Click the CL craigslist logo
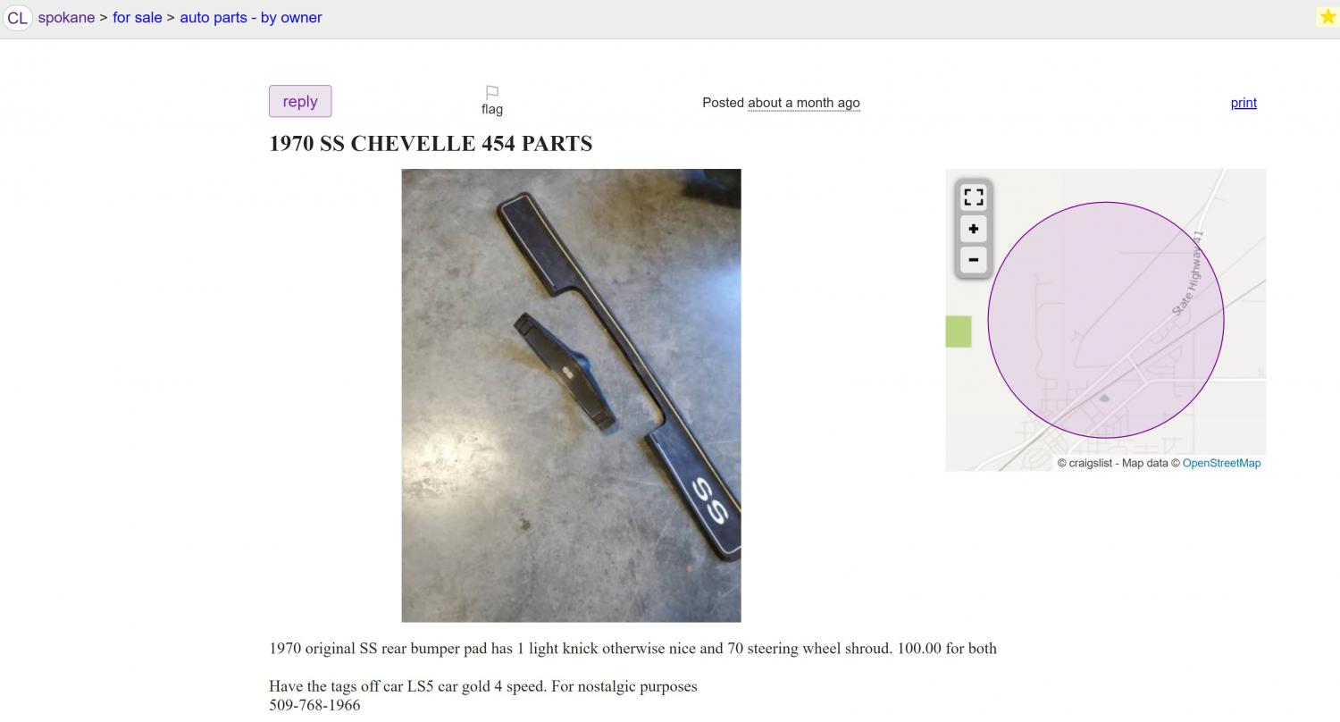The width and height of the screenshot is (1340, 722). click(18, 18)
